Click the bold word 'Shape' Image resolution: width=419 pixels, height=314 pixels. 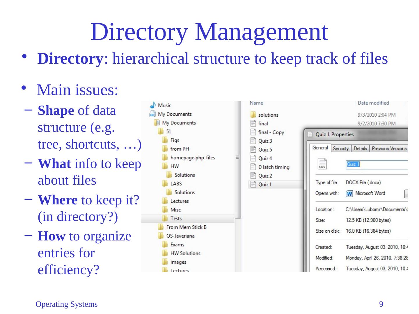tap(56, 111)
